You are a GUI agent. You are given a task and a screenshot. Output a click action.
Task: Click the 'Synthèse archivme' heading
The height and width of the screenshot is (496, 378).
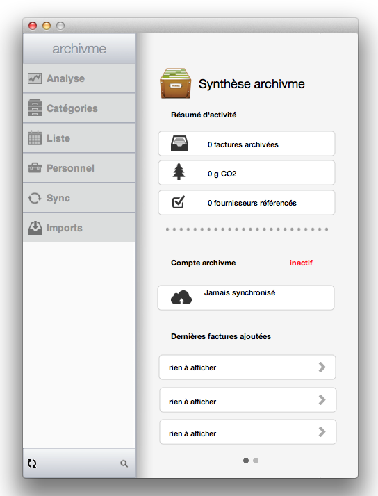[x=252, y=84]
